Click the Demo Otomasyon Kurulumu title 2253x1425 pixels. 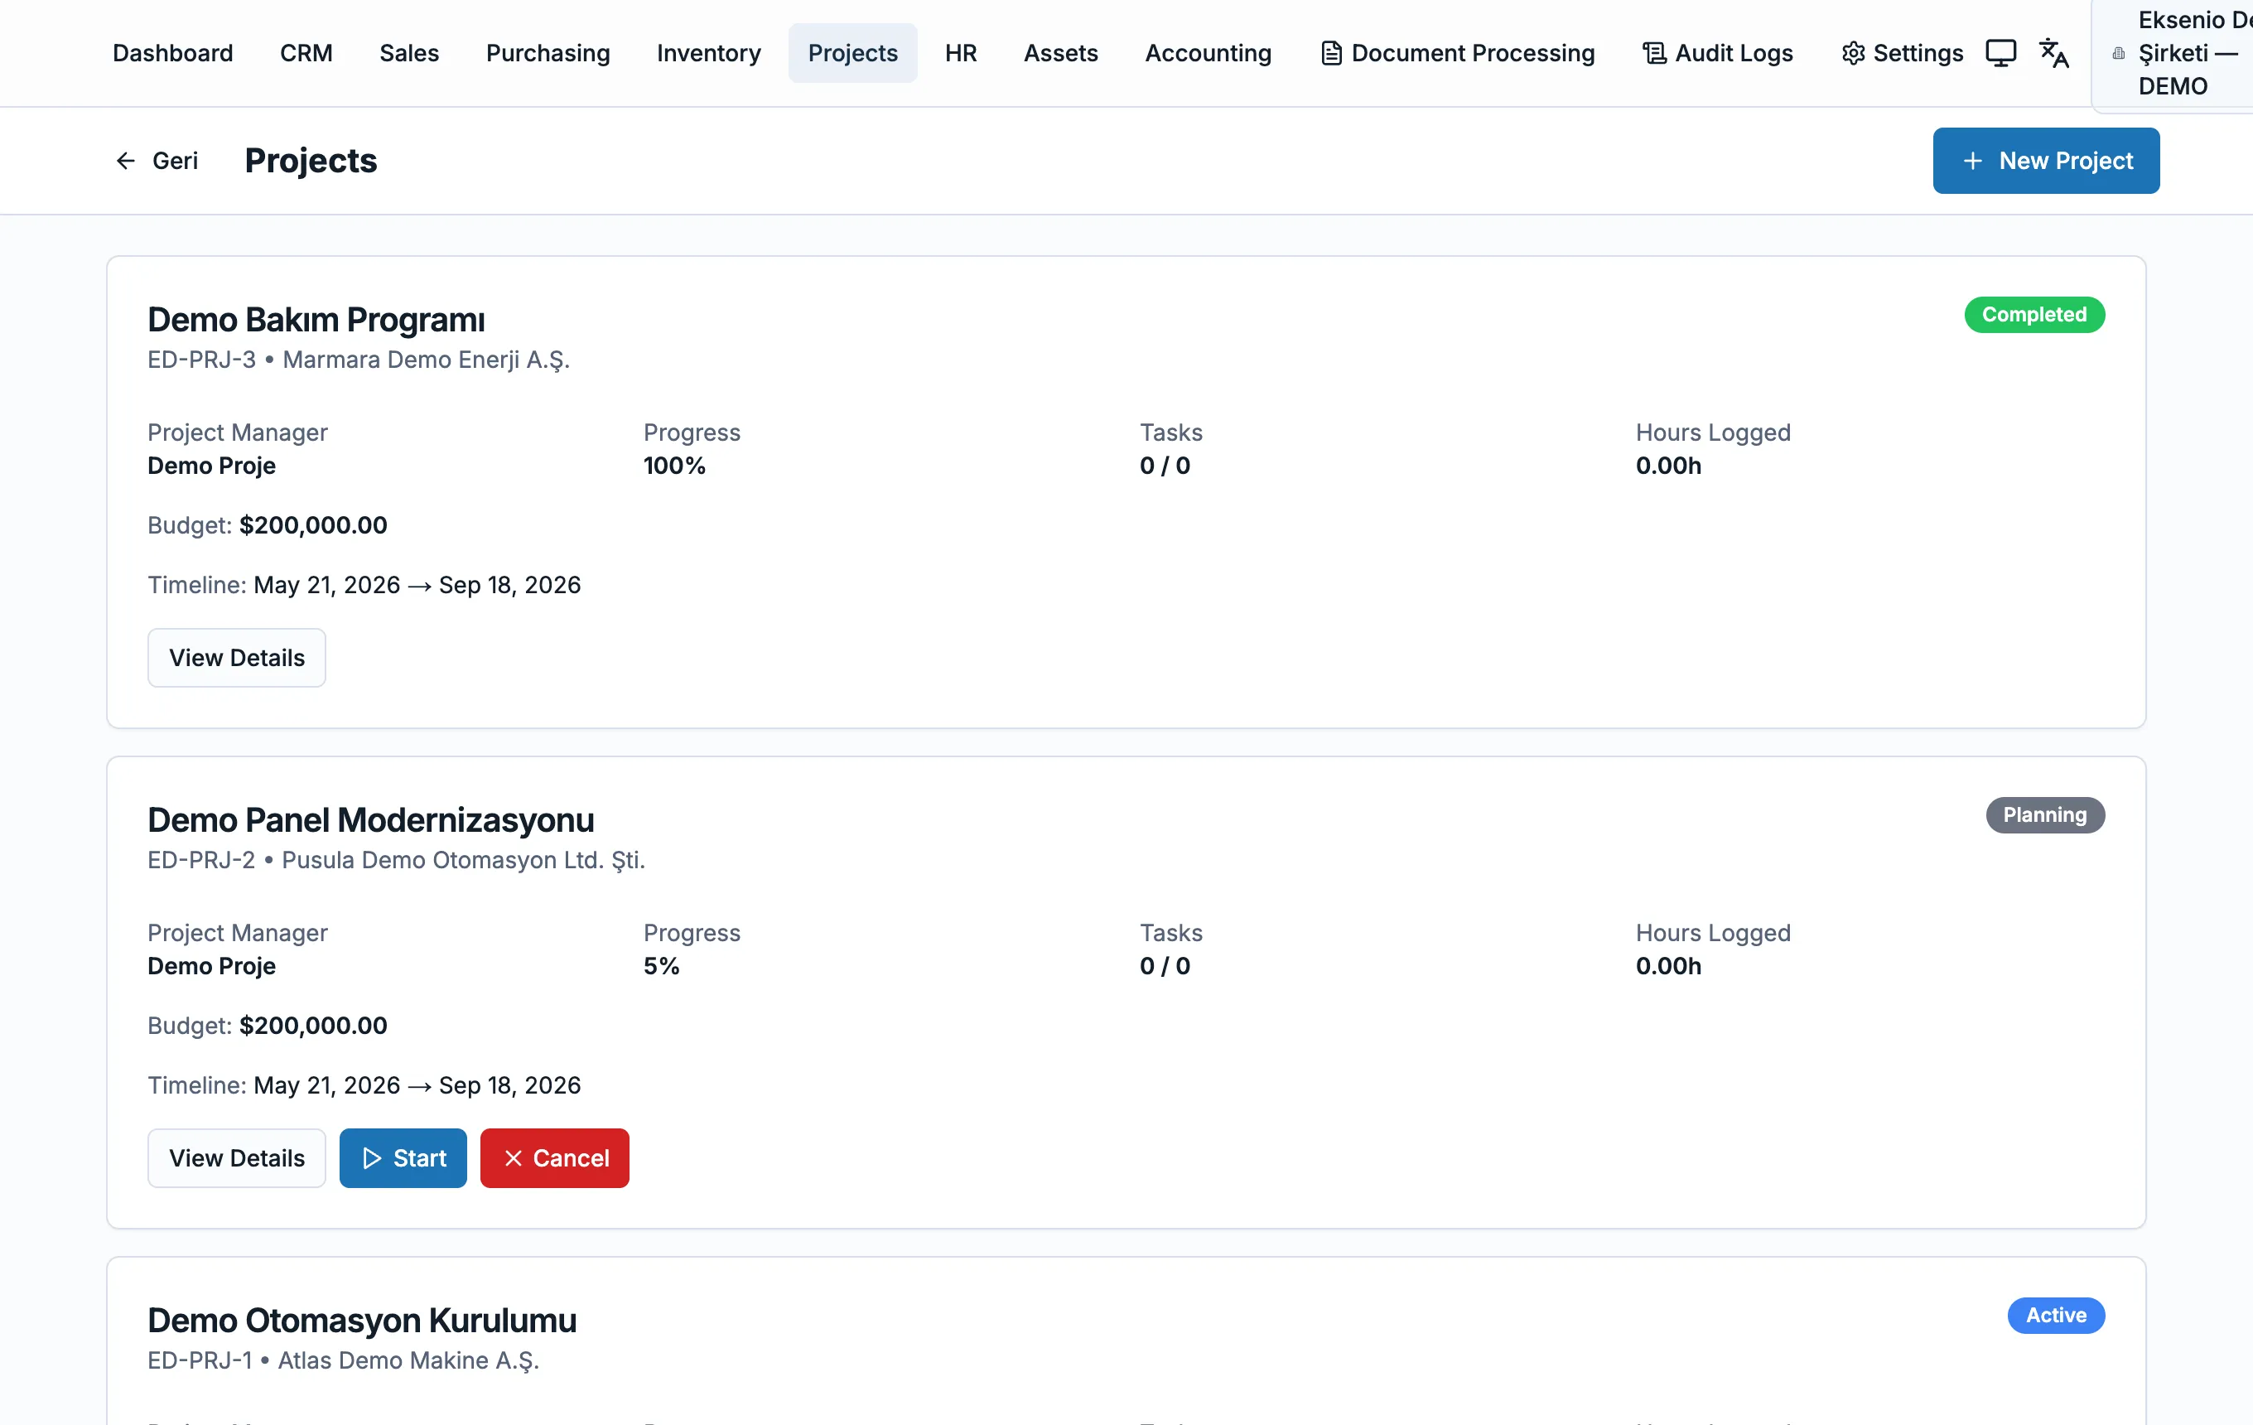362,1321
